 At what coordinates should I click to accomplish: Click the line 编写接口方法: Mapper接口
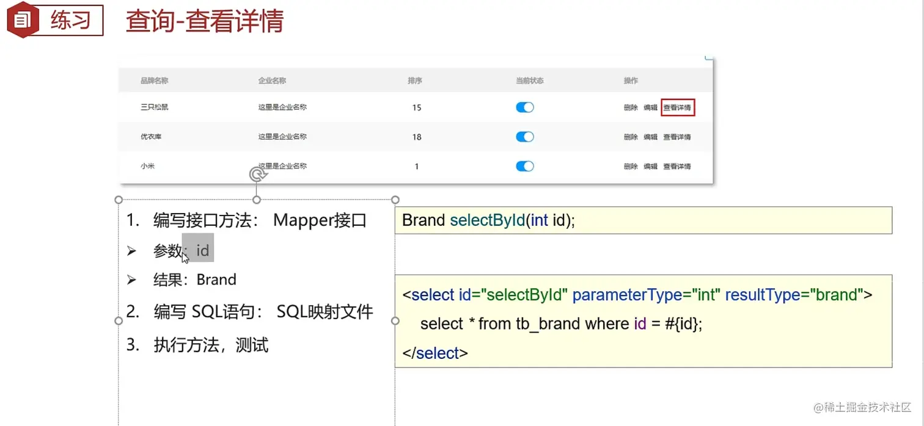(246, 220)
